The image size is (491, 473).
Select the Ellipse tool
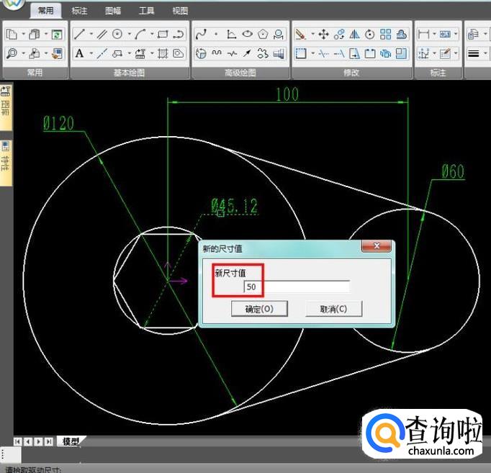(x=248, y=34)
